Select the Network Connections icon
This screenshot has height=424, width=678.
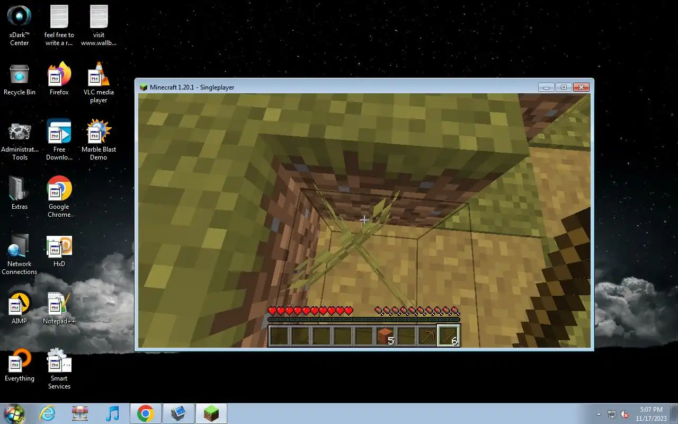20,254
